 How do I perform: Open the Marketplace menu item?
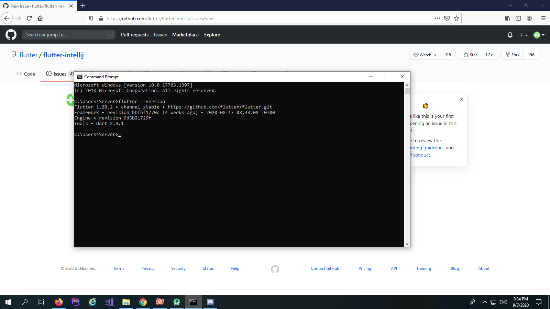tap(185, 35)
